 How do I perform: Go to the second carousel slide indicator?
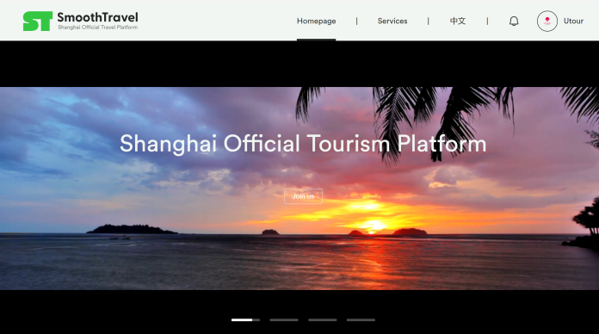284,320
